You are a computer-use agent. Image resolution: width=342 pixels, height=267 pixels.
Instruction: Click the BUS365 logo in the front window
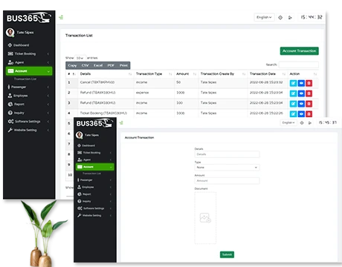click(x=94, y=123)
